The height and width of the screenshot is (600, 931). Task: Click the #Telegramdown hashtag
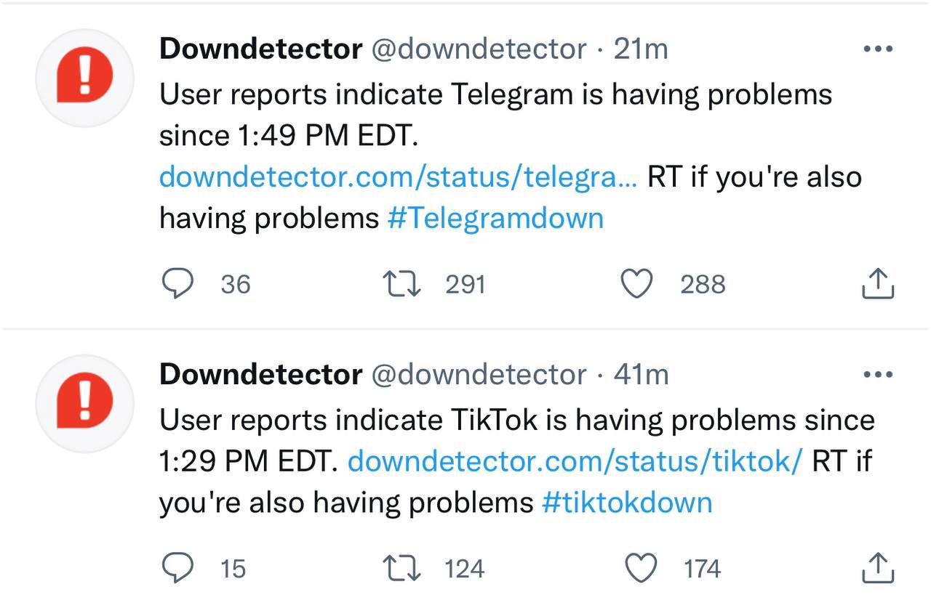495,218
